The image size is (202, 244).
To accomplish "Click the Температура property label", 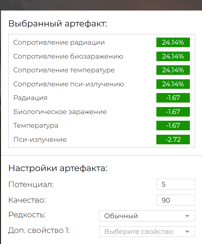I will tap(36, 126).
